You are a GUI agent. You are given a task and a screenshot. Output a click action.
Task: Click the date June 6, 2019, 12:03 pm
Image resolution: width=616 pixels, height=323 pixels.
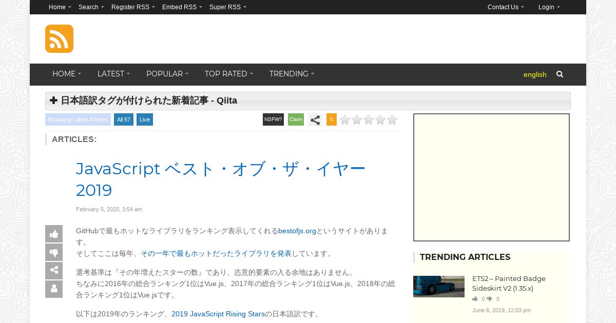click(x=502, y=310)
